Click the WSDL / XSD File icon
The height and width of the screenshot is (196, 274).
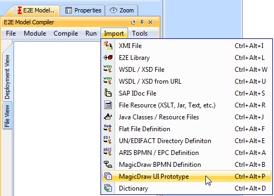click(108, 69)
